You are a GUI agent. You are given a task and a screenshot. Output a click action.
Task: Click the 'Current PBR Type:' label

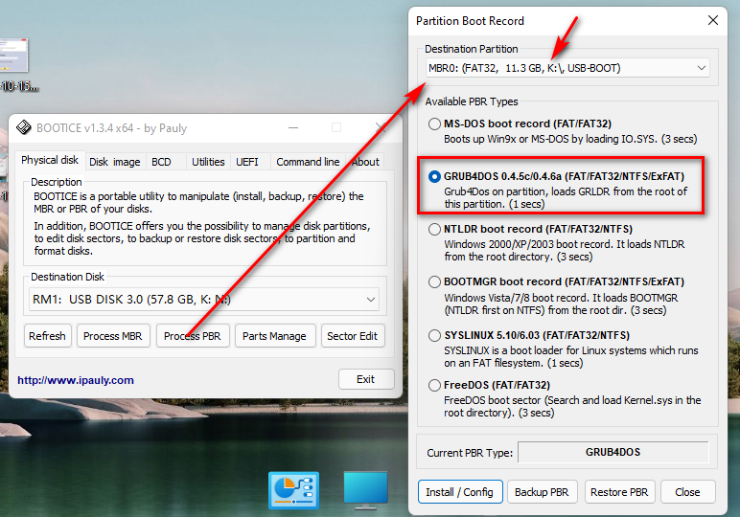coord(470,453)
